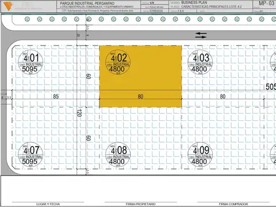
Task: Select lot marker 4.03 with area 4800
Action: click(x=200, y=62)
